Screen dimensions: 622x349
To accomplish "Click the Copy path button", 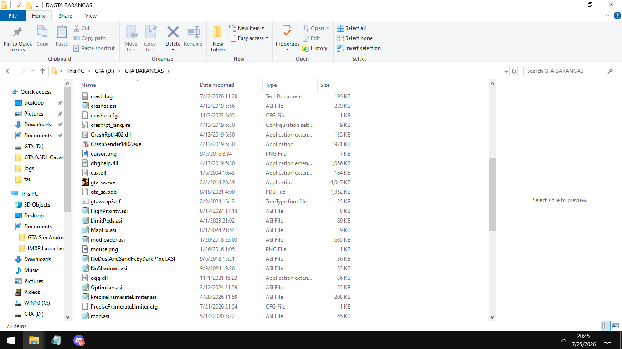I will coord(89,38).
